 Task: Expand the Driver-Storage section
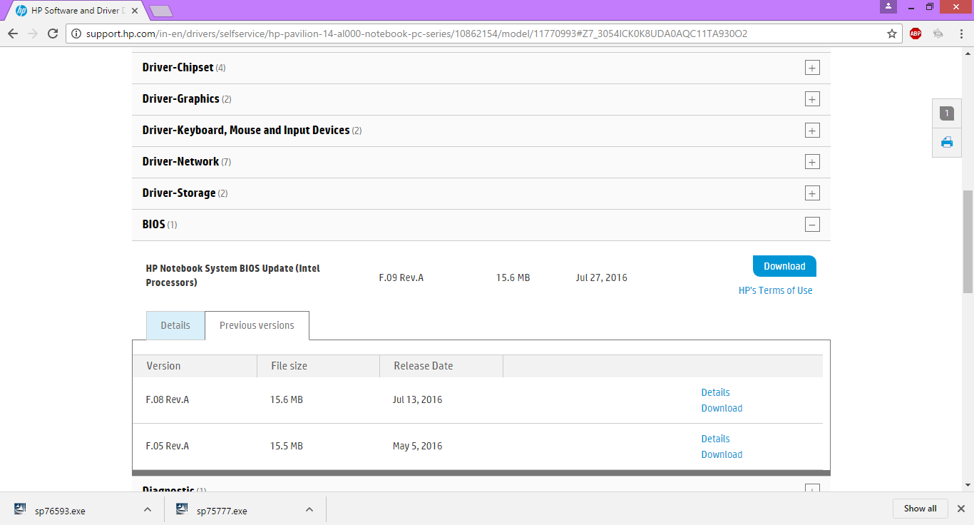[812, 193]
